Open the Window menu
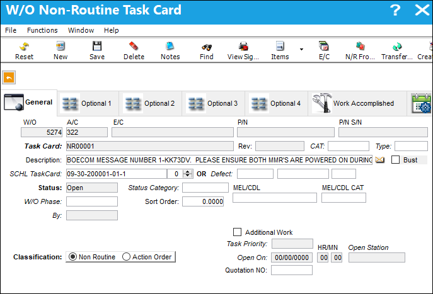433x294 pixels. [x=81, y=30]
